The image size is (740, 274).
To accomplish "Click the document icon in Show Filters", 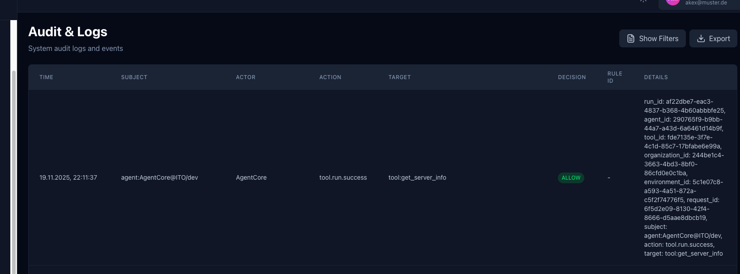I will (631, 38).
